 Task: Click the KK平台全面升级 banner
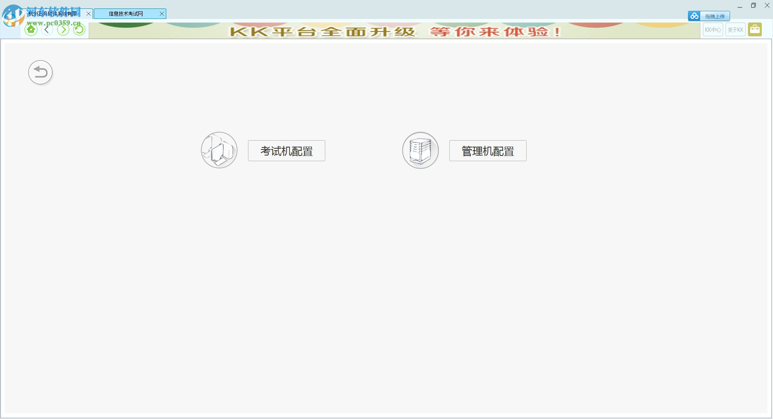tap(395, 31)
